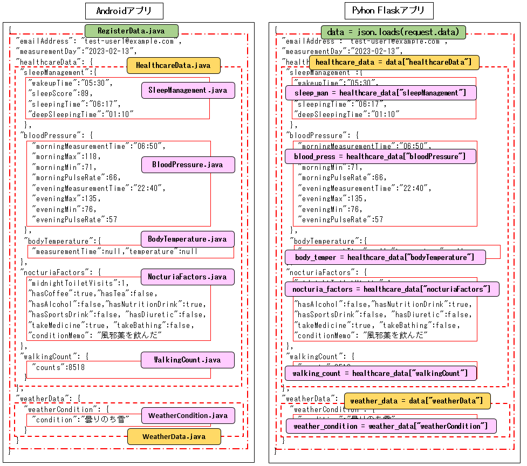
Task: Click measurementTime null temperature null line in Android panel
Action: pyautogui.click(x=115, y=252)
